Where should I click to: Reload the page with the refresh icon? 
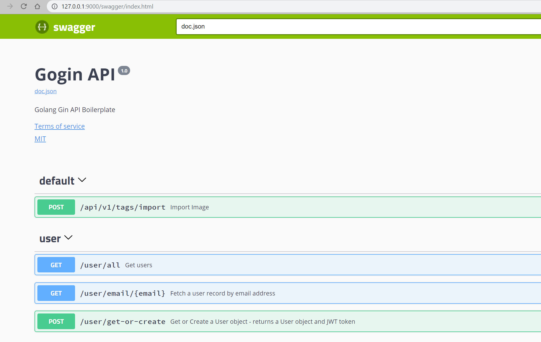click(24, 6)
